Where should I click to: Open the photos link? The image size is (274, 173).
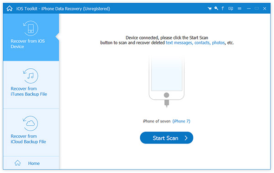click(218, 43)
